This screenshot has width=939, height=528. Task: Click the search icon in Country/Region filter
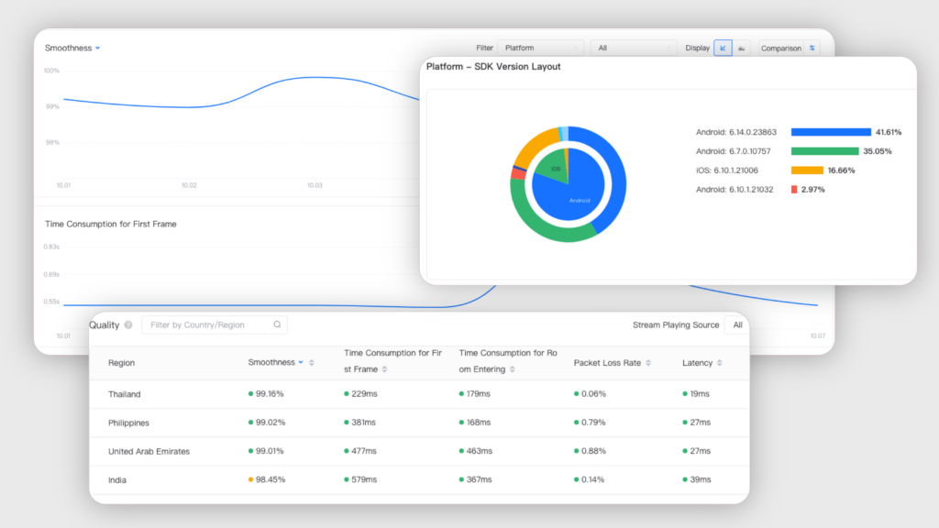[277, 324]
